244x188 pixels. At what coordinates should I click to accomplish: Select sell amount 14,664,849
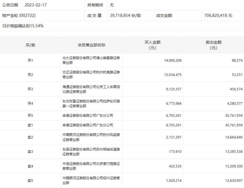(234, 137)
